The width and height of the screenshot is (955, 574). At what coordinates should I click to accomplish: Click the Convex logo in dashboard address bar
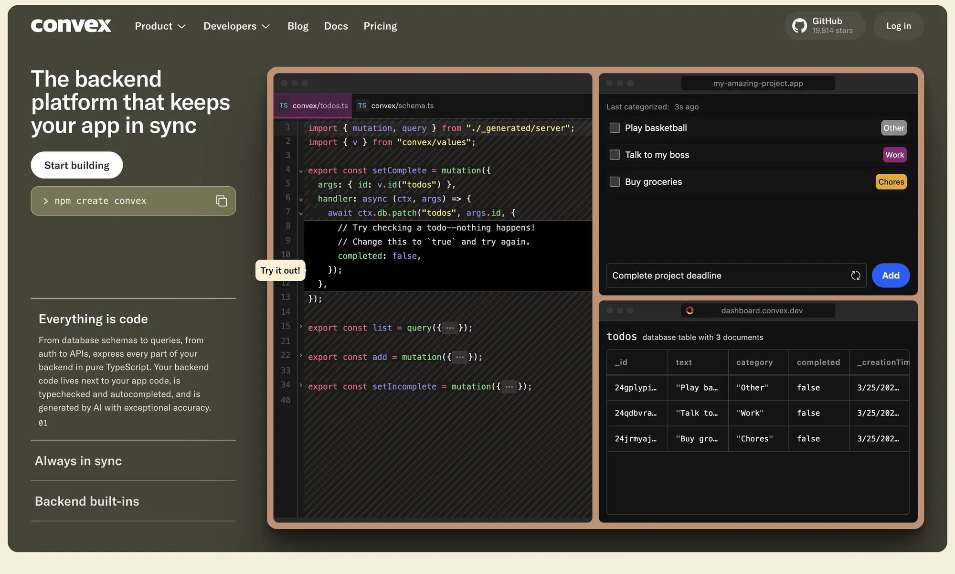click(x=690, y=310)
